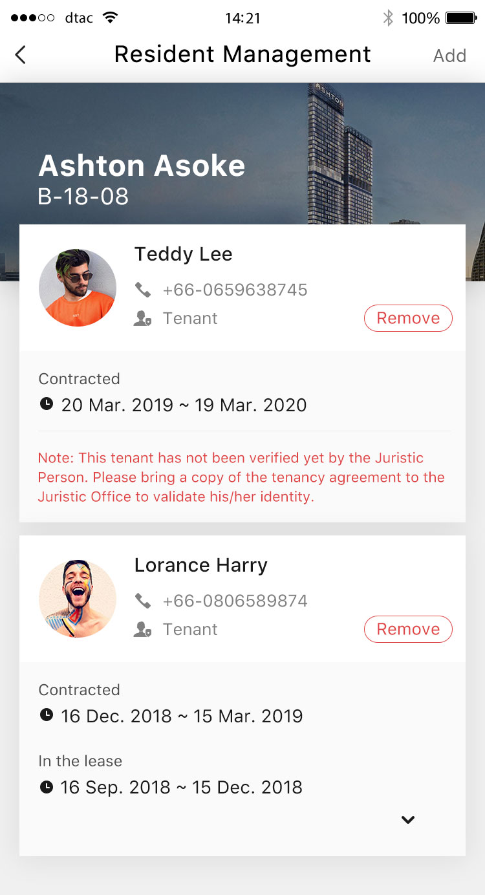The height and width of the screenshot is (895, 485).
Task: Tap clock icon next to 20 Mar. 2019
Action: pyautogui.click(x=46, y=405)
